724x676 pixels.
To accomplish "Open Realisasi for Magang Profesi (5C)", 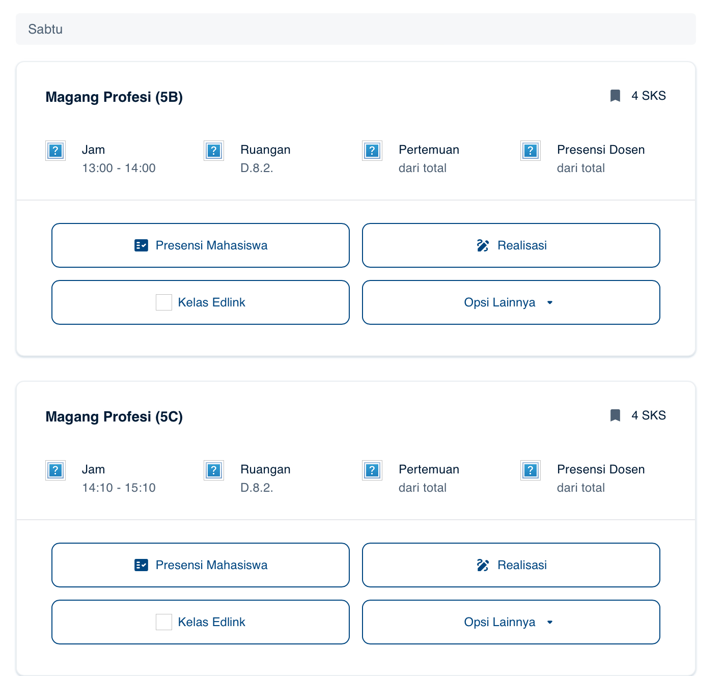I will click(511, 565).
